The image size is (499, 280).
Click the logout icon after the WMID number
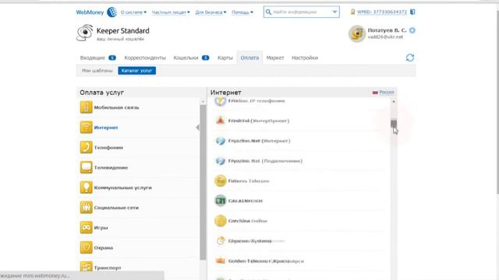point(412,12)
